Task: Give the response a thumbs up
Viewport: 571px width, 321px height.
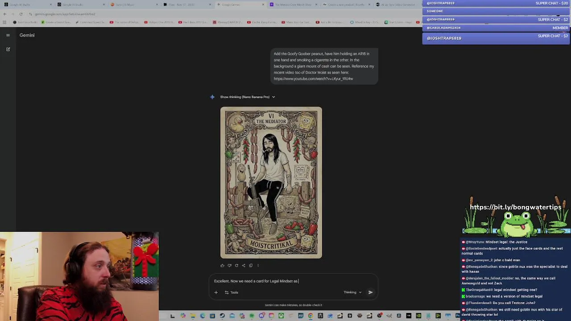Action: 222,266
